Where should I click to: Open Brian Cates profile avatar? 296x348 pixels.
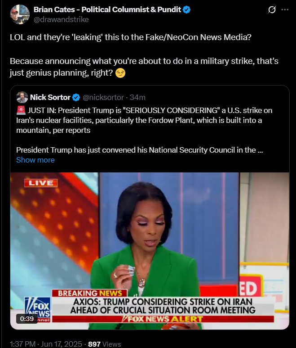pos(20,14)
